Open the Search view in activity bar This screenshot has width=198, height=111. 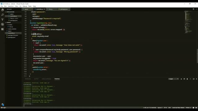click(2, 15)
